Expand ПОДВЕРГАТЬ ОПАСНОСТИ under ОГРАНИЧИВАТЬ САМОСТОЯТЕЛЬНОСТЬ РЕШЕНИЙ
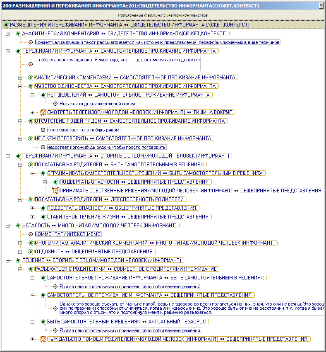Image resolution: width=326 pixels, height=352 pixels. 45,182
